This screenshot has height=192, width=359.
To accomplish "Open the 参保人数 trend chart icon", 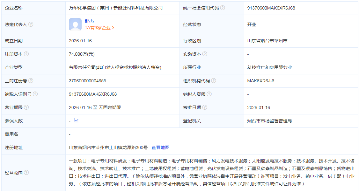I will pos(77,120).
